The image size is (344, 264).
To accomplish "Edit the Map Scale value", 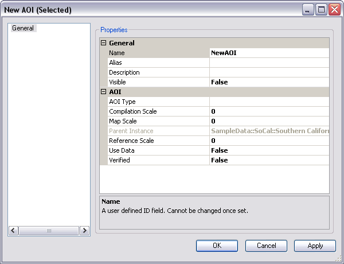I will coord(268,121).
